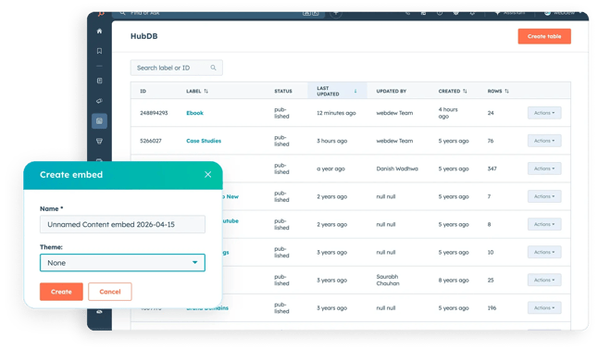
Task: Open the Case Studies table link
Action: click(204, 141)
